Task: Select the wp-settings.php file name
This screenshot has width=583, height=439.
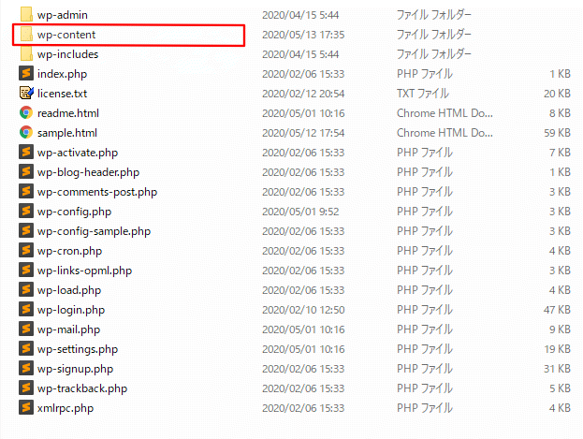Action: click(x=78, y=350)
